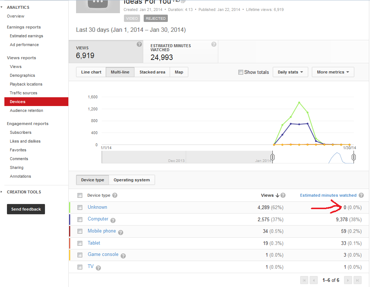
Task: Open help icon for Views metric
Action: tap(139, 44)
